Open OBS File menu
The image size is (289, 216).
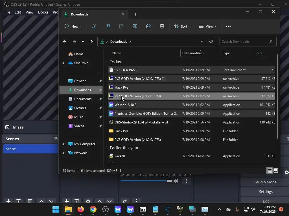7,12
